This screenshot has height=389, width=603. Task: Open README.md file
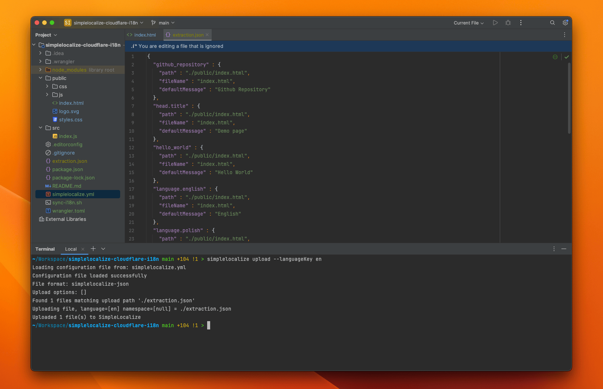point(67,186)
